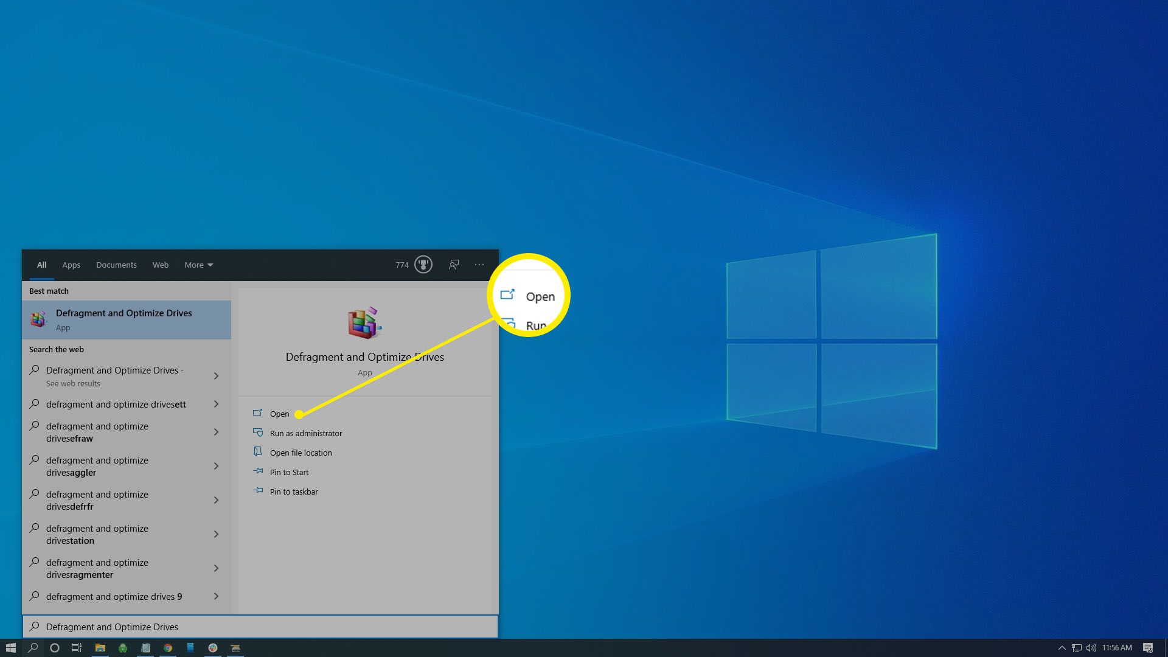
Task: Click the search box with Defragment text
Action: (x=260, y=627)
